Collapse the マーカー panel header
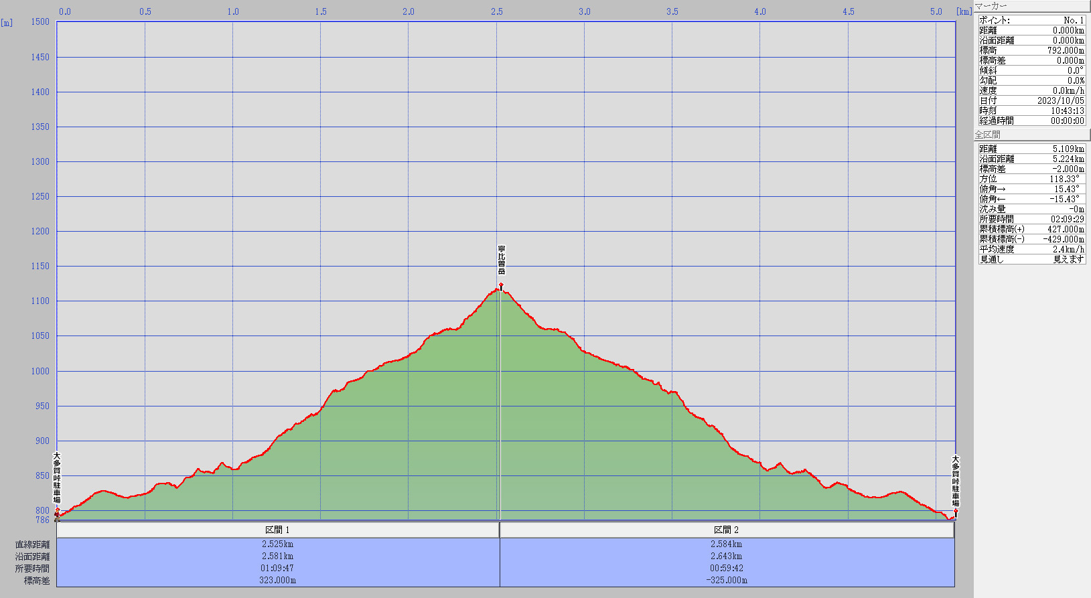 pos(1031,6)
